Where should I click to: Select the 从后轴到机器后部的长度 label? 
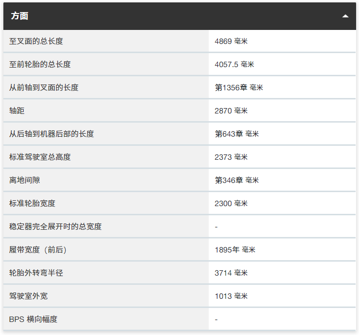pyautogui.click(x=52, y=134)
